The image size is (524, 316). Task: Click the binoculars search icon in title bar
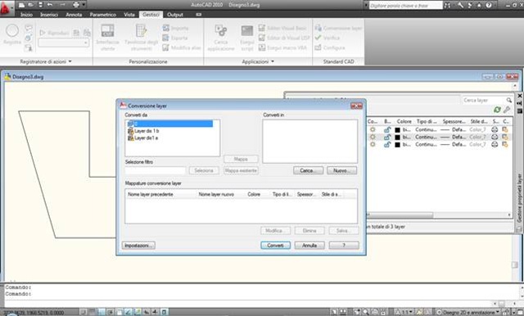(x=447, y=5)
